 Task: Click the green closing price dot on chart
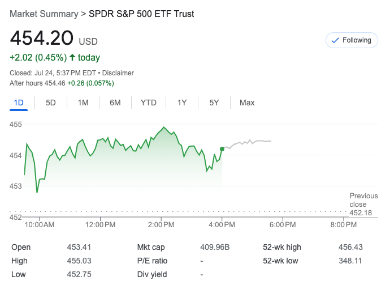(x=222, y=149)
